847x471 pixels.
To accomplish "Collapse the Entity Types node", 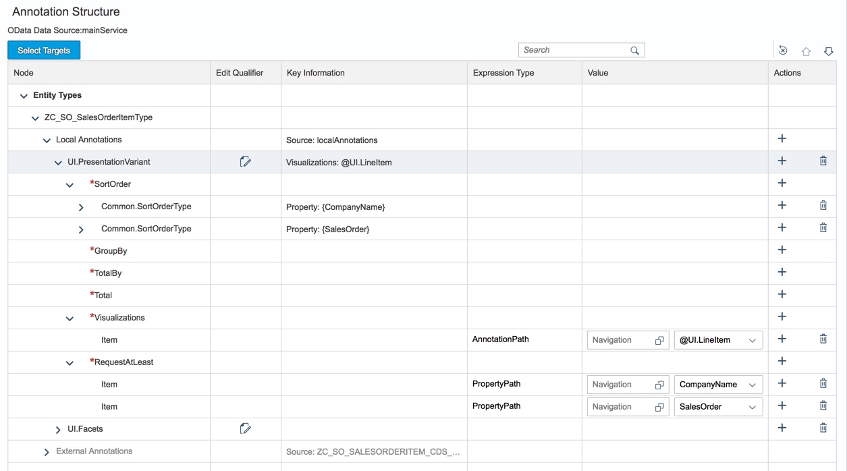I will (24, 95).
